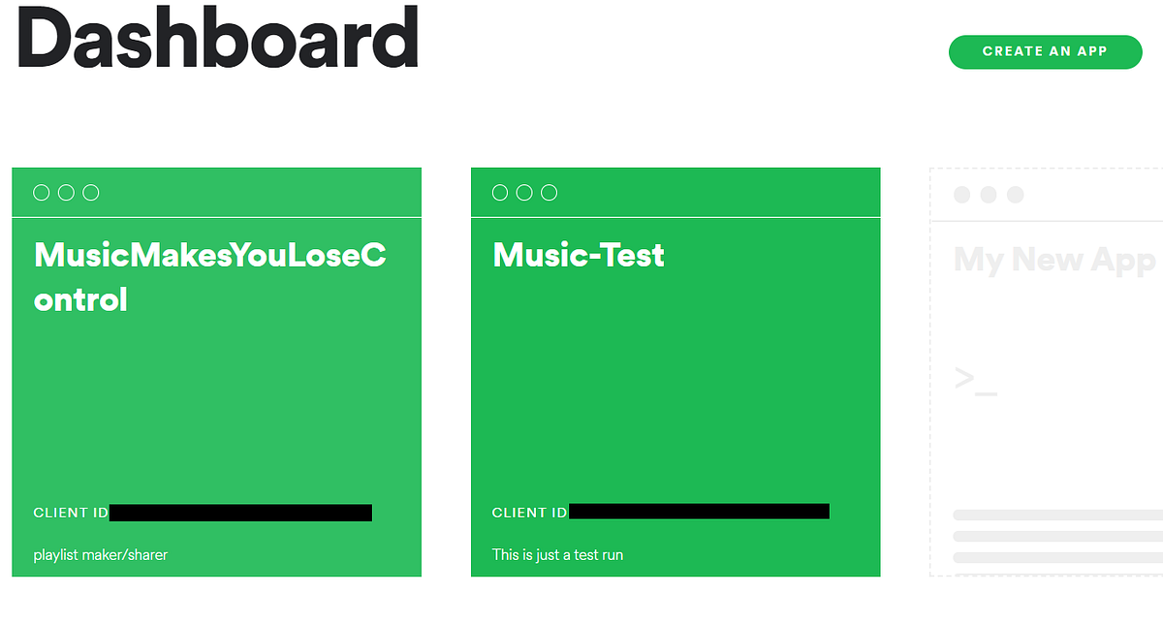This screenshot has width=1163, height=624.
Task: Select the rightmost circle on My New App placeholder
Action: click(x=1015, y=195)
